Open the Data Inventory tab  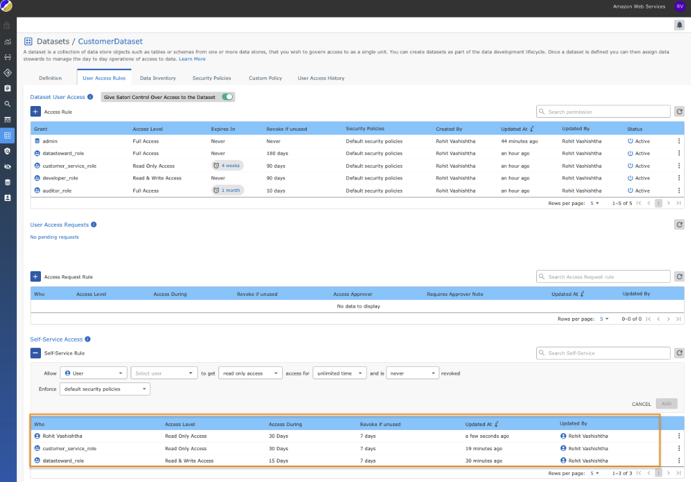coord(158,78)
